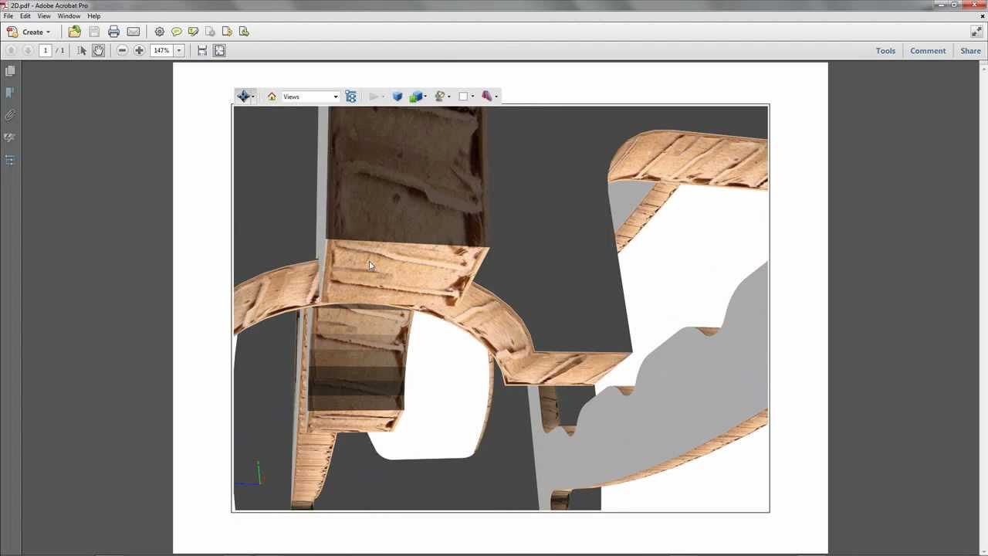This screenshot has width=988, height=556.
Task: Open preferences gear icon in toolbar
Action: (x=160, y=32)
